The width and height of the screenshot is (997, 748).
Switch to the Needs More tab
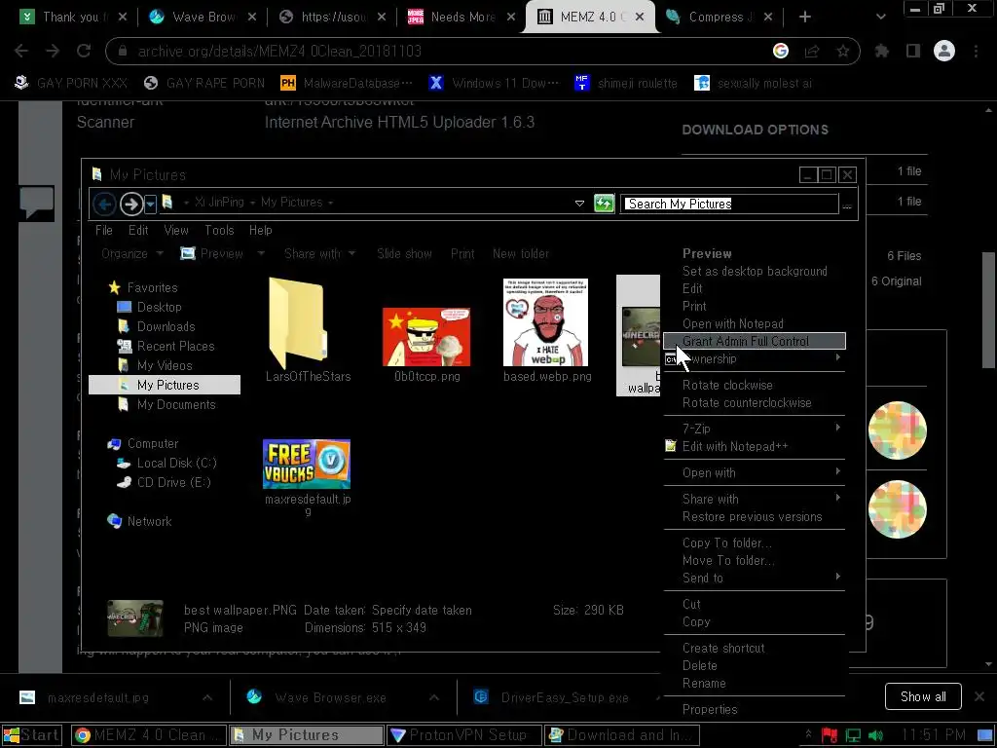(462, 18)
